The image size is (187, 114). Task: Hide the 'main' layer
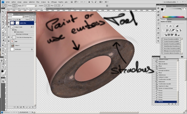tap(9, 41)
